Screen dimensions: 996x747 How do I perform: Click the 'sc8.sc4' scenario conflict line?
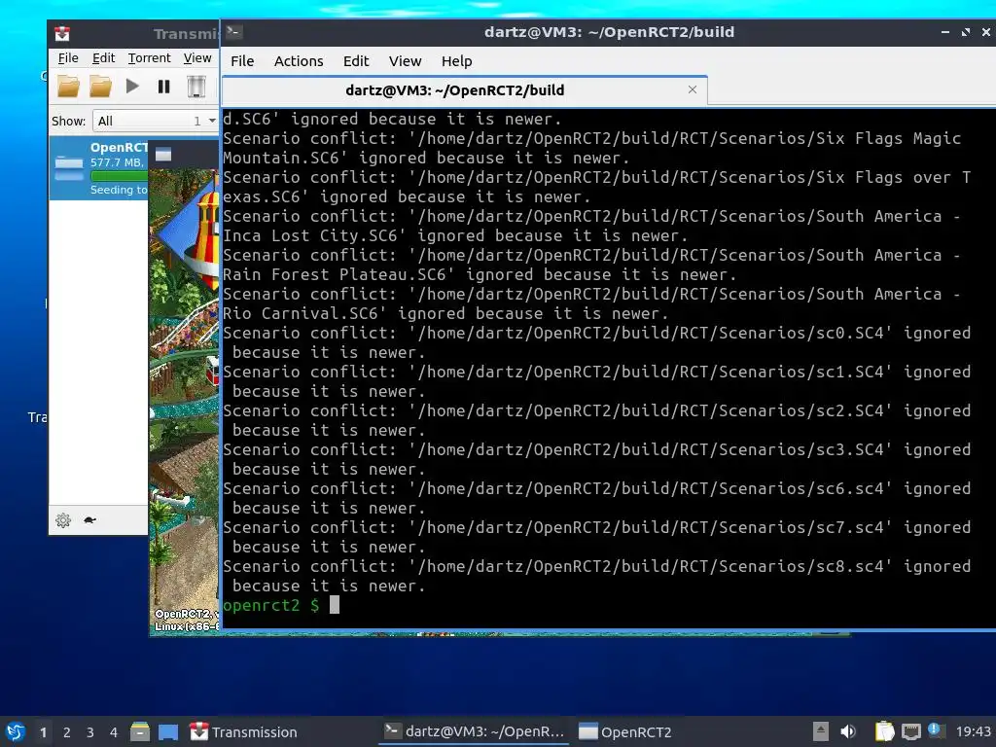[596, 576]
